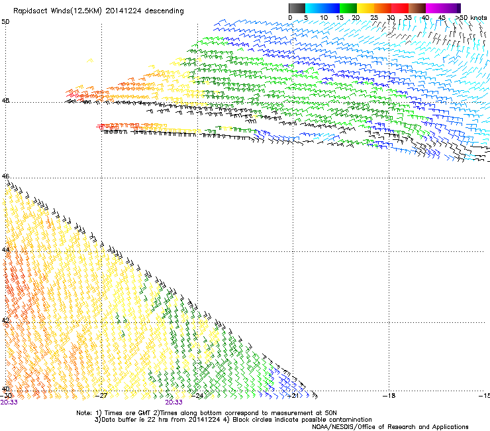The image size is (490, 431).
Task: Click the gray 0-5 knots legend segment
Action: click(x=297, y=8)
